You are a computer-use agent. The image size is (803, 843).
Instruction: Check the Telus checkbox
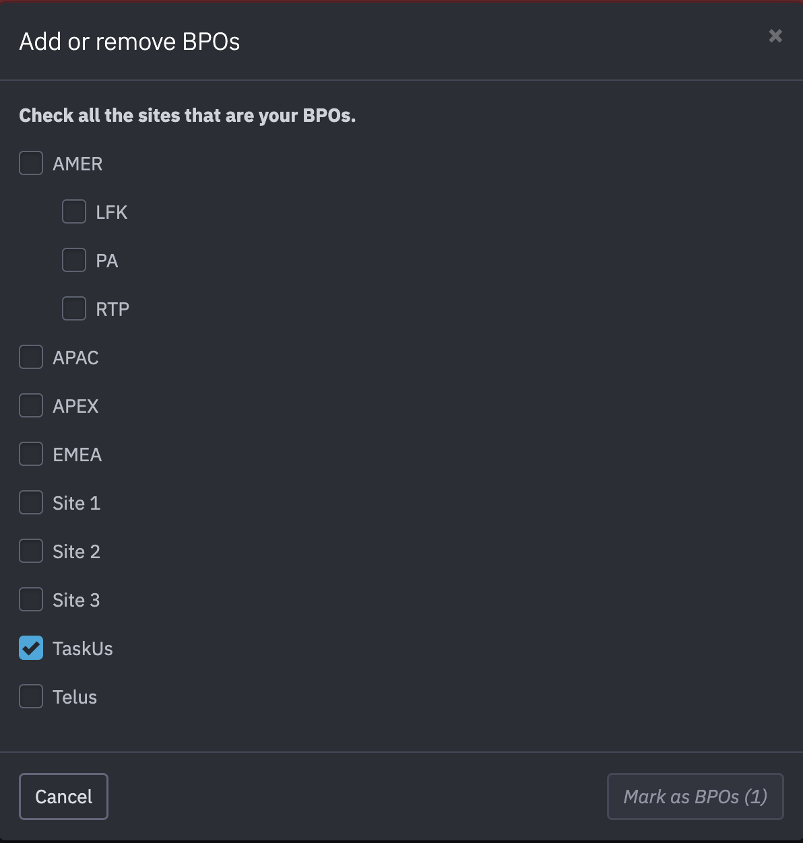coord(31,696)
